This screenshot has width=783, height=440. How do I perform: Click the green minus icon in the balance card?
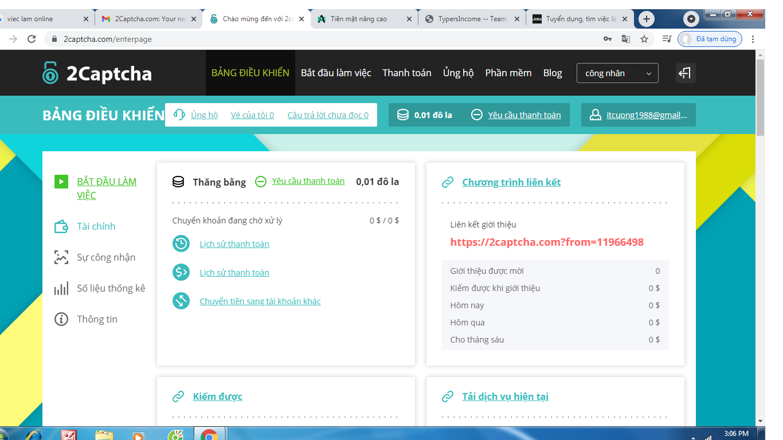click(x=261, y=182)
